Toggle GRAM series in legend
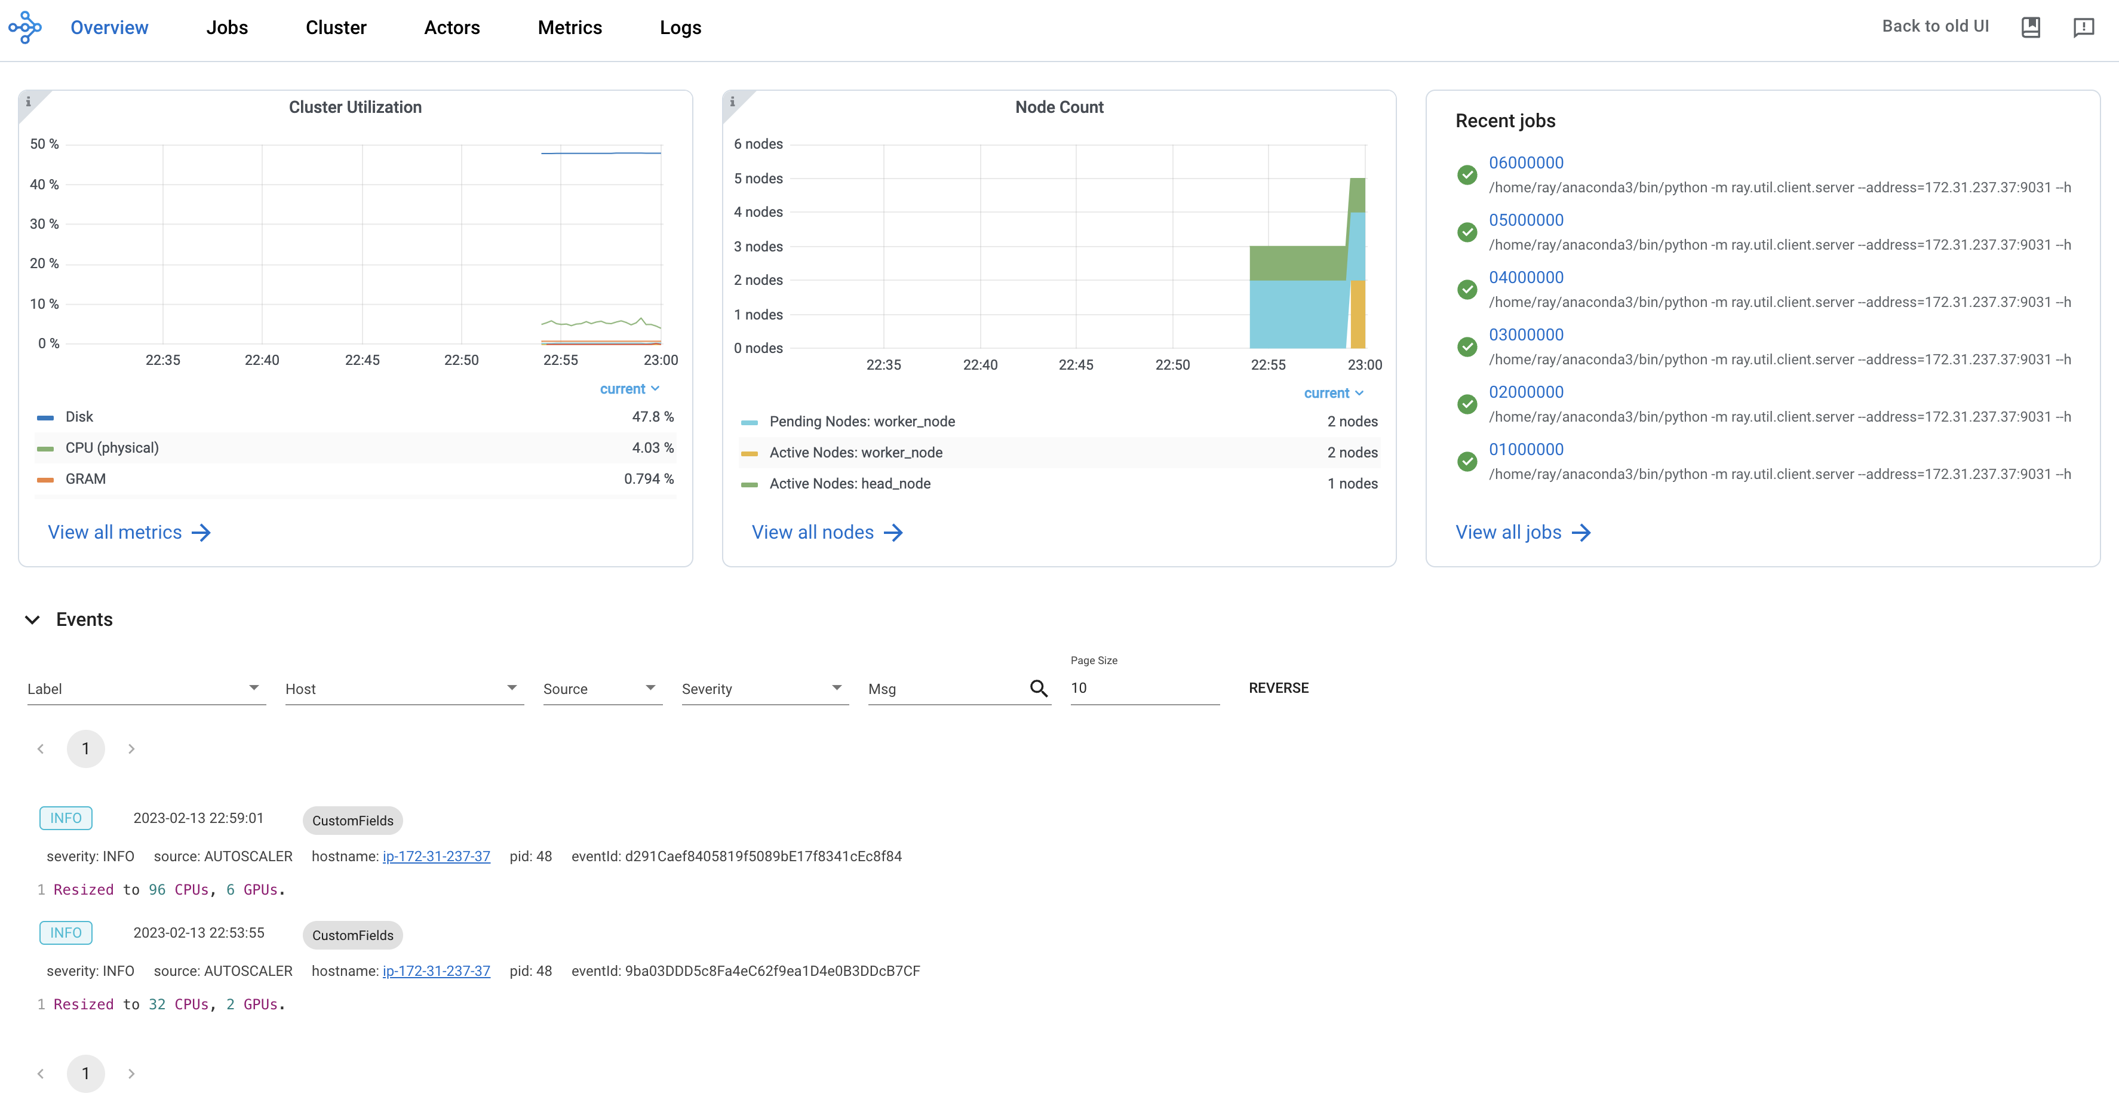Image resolution: width=2119 pixels, height=1118 pixels. click(x=85, y=479)
